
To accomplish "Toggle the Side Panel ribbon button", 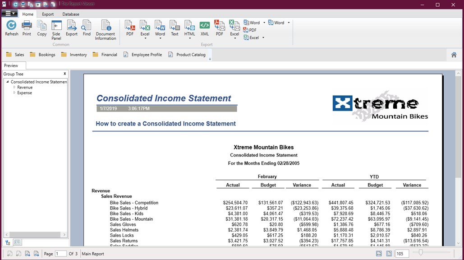I will click(x=56, y=30).
